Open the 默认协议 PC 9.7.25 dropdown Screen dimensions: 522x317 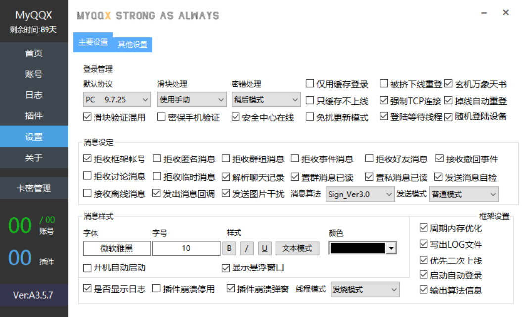(x=117, y=100)
